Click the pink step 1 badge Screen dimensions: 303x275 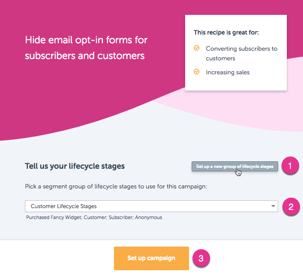290,165
